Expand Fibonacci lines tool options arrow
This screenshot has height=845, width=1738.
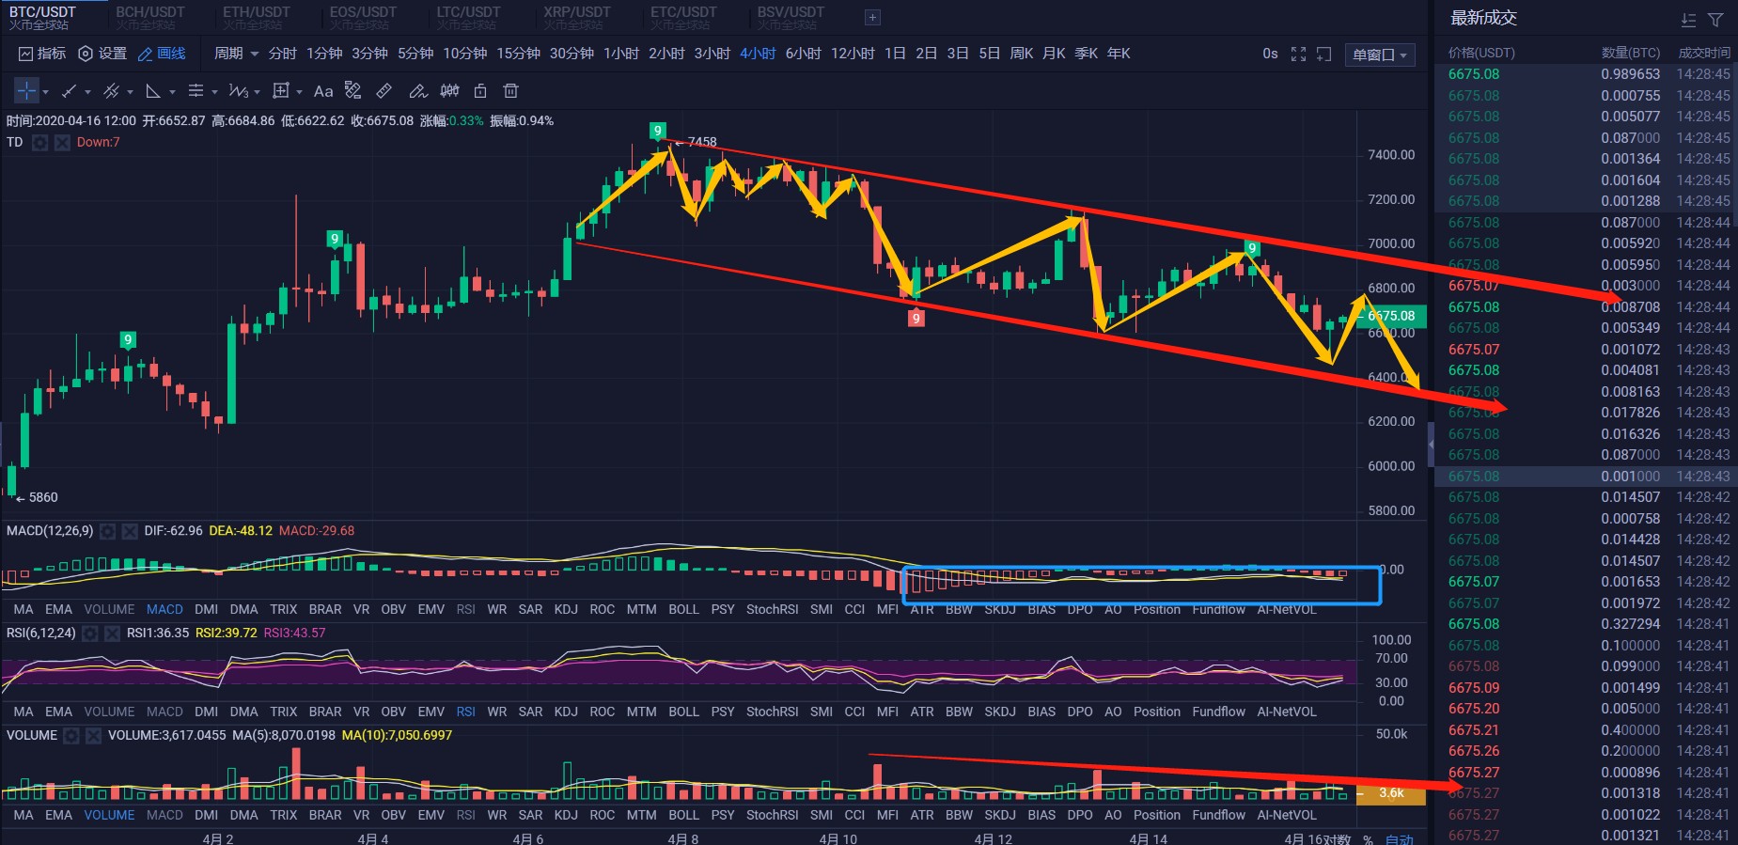214,92
